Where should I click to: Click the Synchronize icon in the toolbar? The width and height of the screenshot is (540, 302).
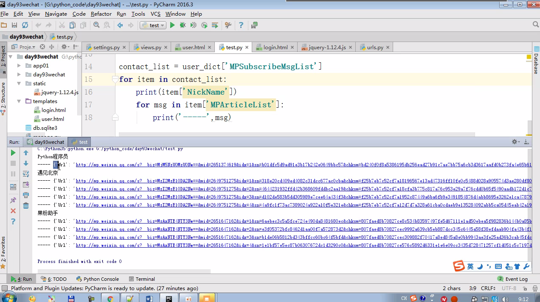coord(25,25)
